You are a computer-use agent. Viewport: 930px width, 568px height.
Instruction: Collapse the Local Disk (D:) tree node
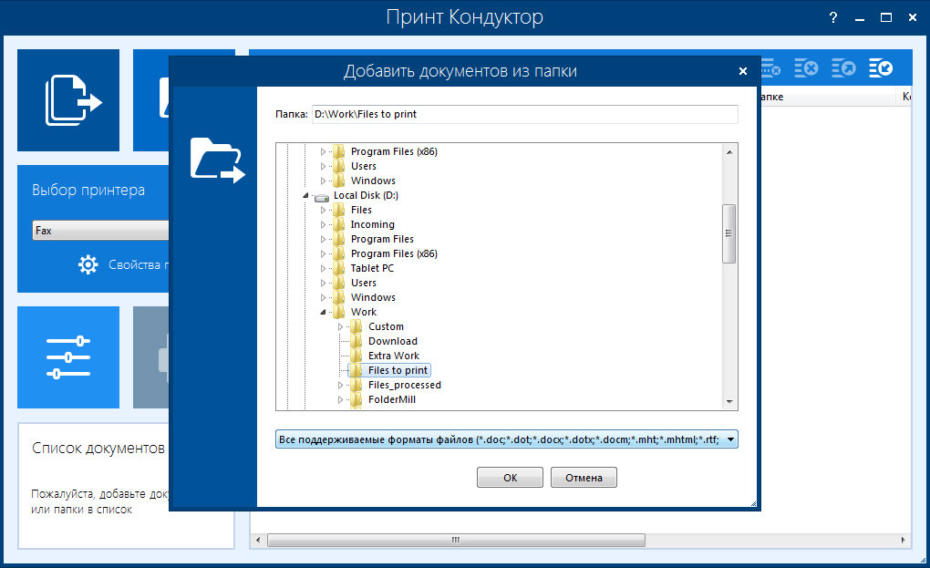click(x=306, y=195)
